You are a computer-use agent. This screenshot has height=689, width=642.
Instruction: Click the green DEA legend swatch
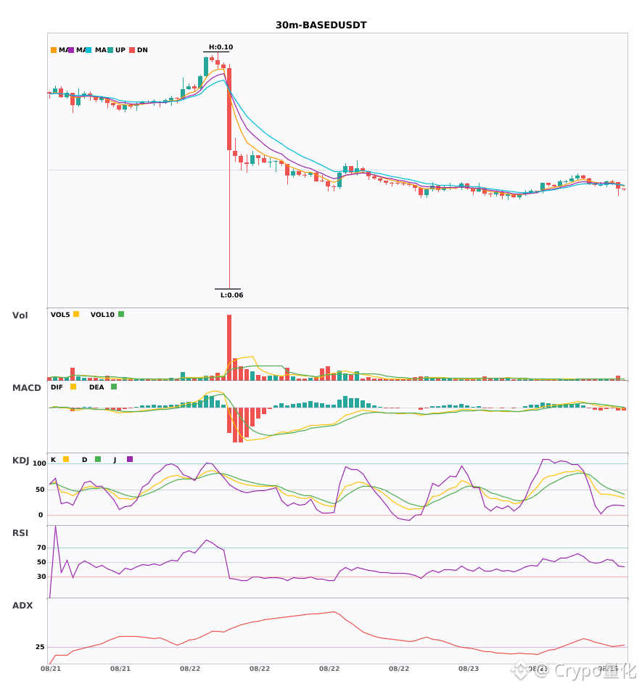114,387
